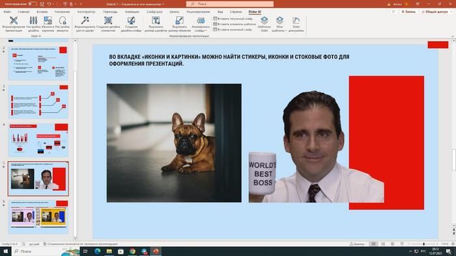Open Шаблоны Slider
456x256 pixels.
(x=264, y=24)
